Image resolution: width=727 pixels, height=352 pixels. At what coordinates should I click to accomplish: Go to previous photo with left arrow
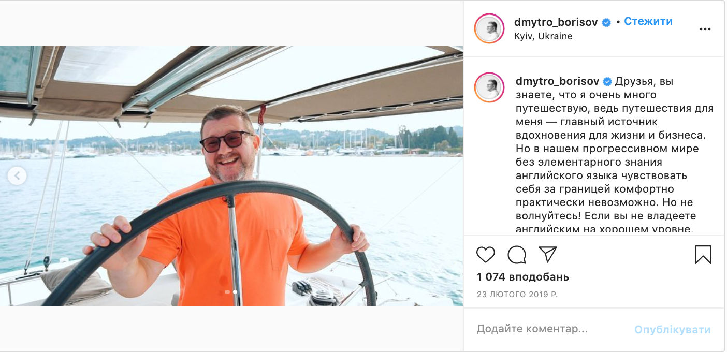tap(17, 176)
